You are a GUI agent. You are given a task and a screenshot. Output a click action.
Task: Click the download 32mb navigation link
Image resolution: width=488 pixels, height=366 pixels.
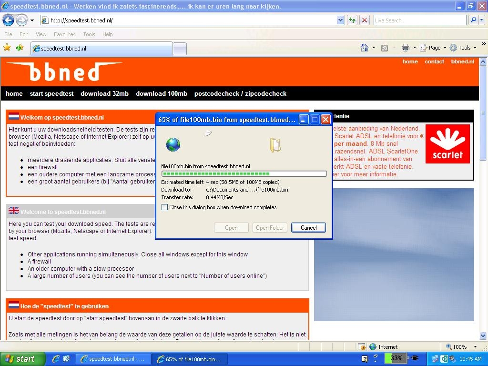click(x=104, y=94)
